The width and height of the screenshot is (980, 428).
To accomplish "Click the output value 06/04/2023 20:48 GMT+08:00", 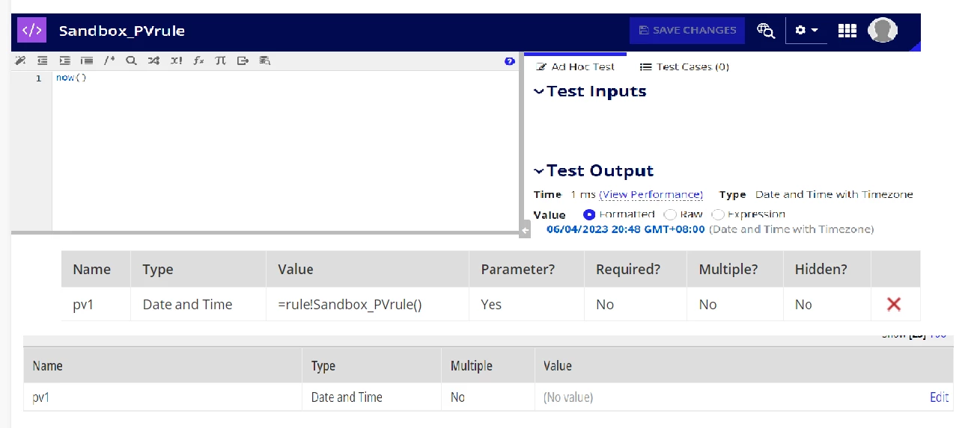I will (x=625, y=229).
